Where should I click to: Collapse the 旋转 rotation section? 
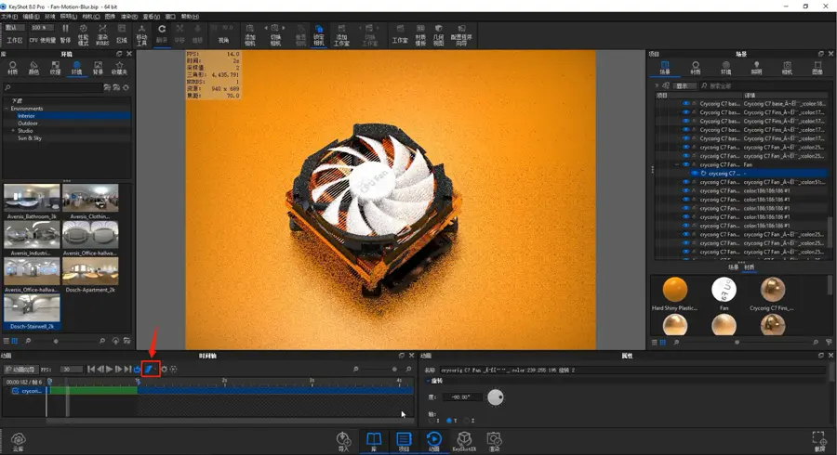pyautogui.click(x=428, y=381)
